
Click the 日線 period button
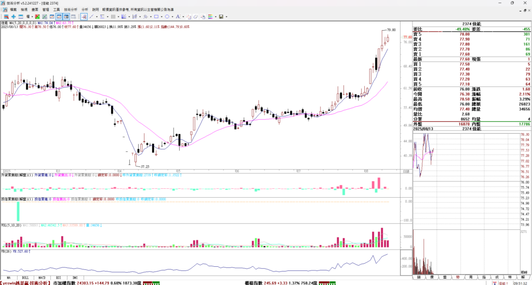(x=406, y=171)
